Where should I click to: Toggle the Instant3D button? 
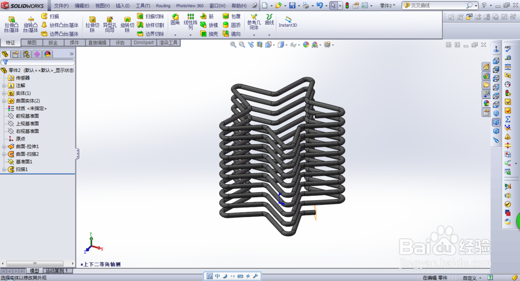288,22
